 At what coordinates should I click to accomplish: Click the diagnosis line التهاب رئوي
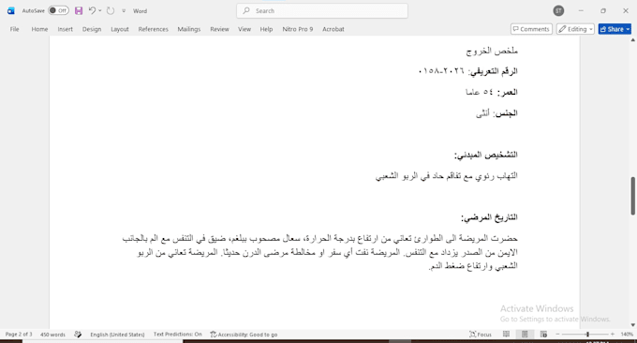click(x=447, y=176)
